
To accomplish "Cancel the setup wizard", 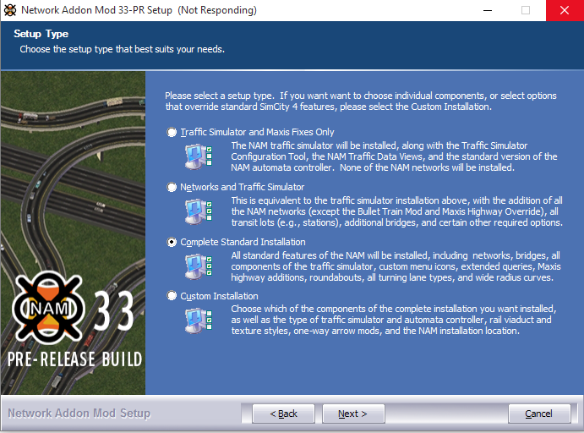I will pyautogui.click(x=539, y=414).
